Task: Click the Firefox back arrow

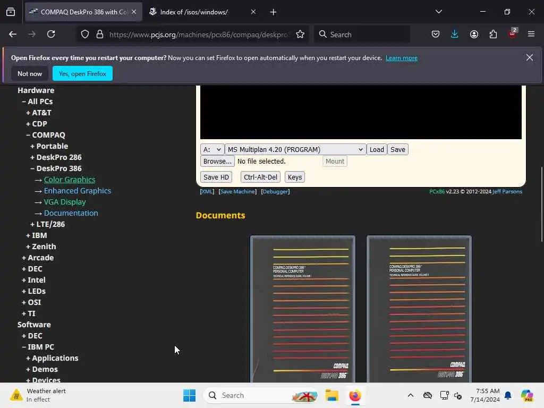Action: click(x=13, y=35)
